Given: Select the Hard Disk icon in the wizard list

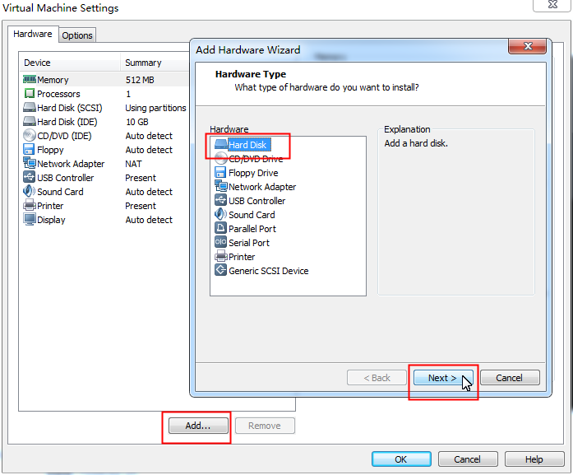Looking at the screenshot, I should pyautogui.click(x=220, y=145).
